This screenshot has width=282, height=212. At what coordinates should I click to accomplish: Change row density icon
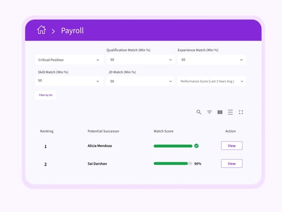pyautogui.click(x=230, y=112)
